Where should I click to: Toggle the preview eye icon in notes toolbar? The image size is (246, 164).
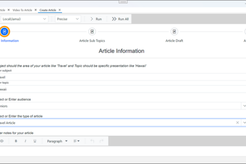tap(2, 141)
